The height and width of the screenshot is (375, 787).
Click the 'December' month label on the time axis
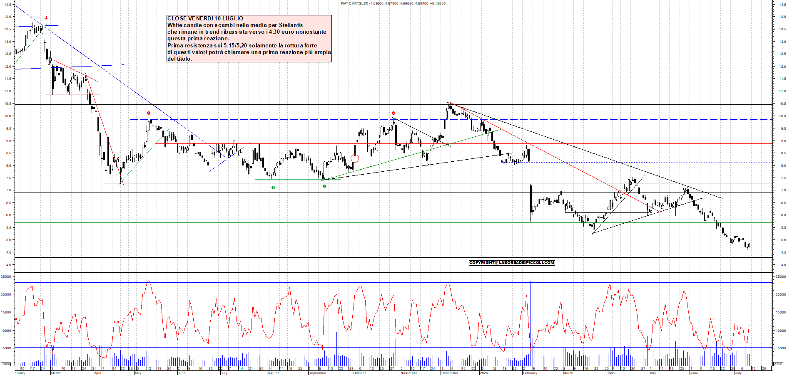(x=450, y=373)
